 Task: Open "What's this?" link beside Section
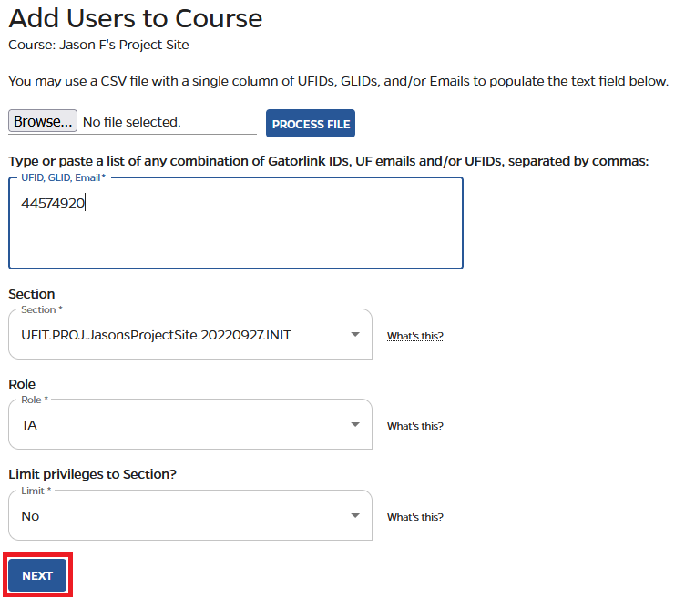[414, 336]
